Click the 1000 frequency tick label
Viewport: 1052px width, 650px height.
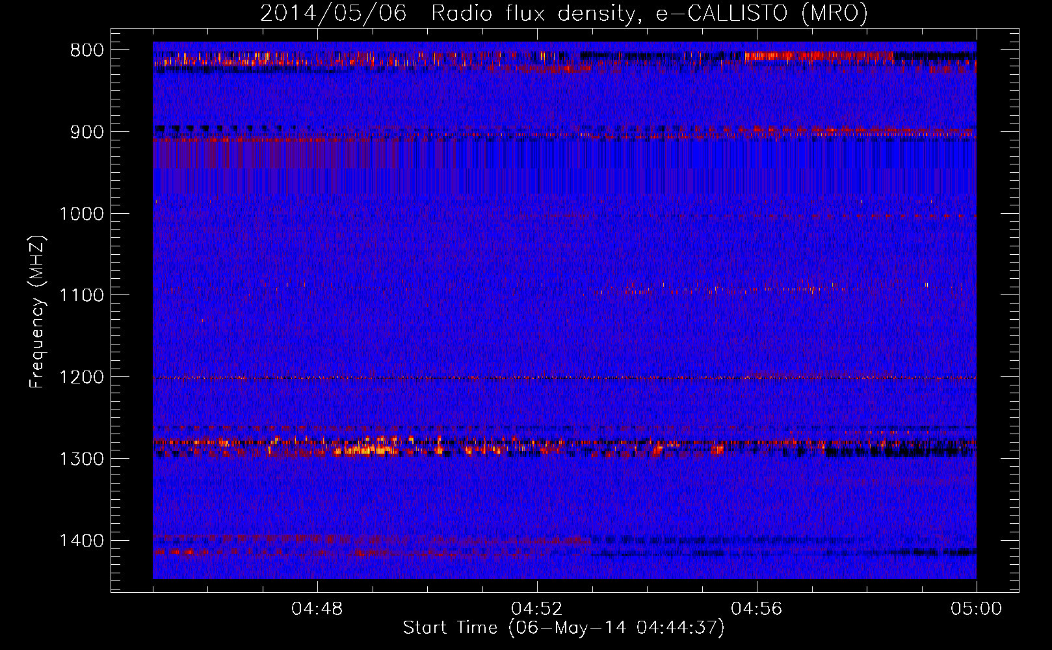pos(81,214)
